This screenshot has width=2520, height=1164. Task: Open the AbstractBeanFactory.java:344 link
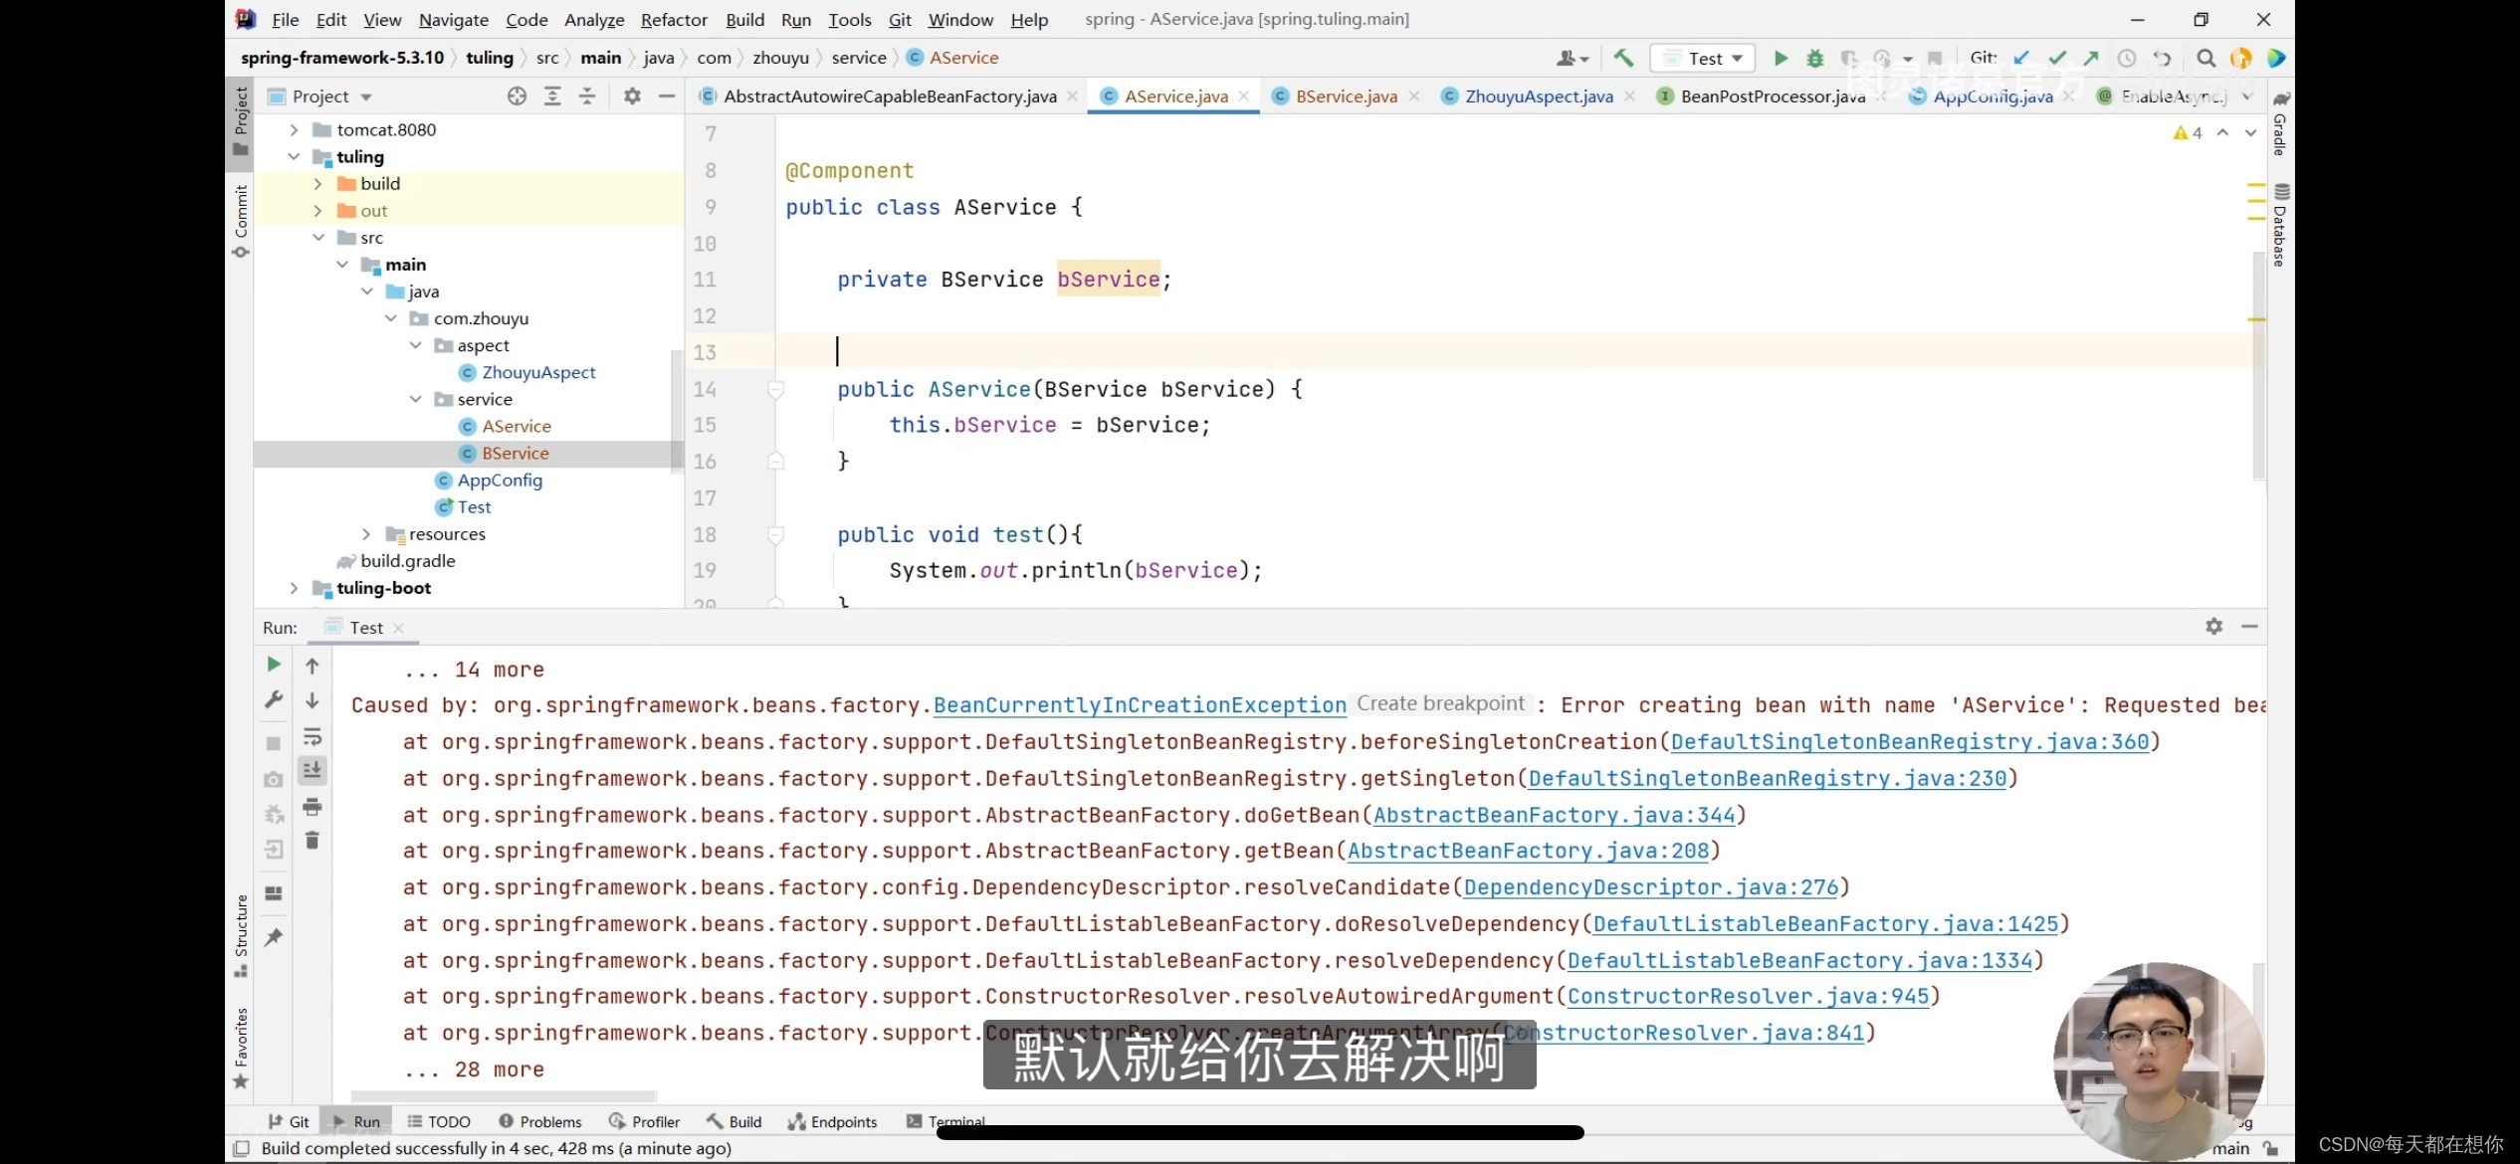click(1554, 815)
